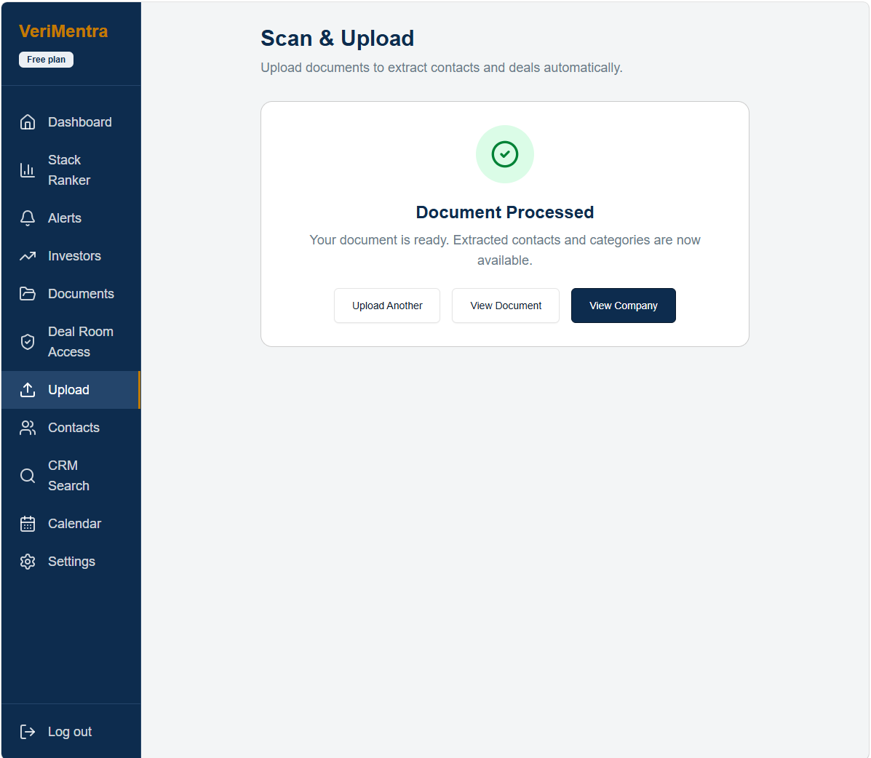The image size is (871, 758).
Task: Click the Calendar icon in sidebar
Action: pyautogui.click(x=27, y=524)
